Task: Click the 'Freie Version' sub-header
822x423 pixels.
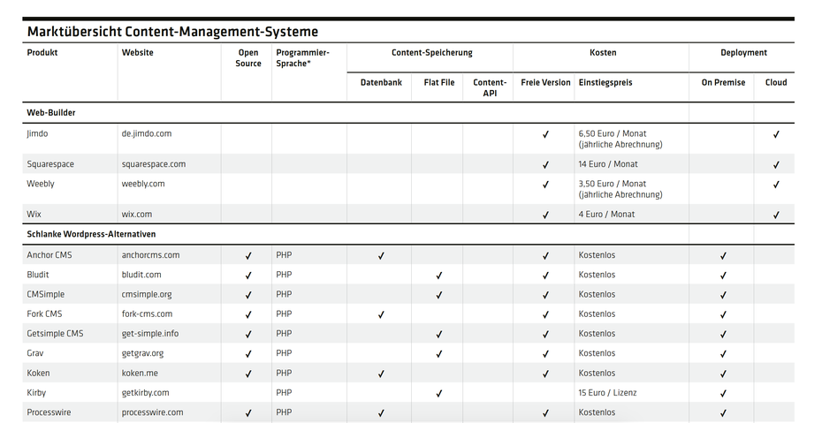Action: 545,82
